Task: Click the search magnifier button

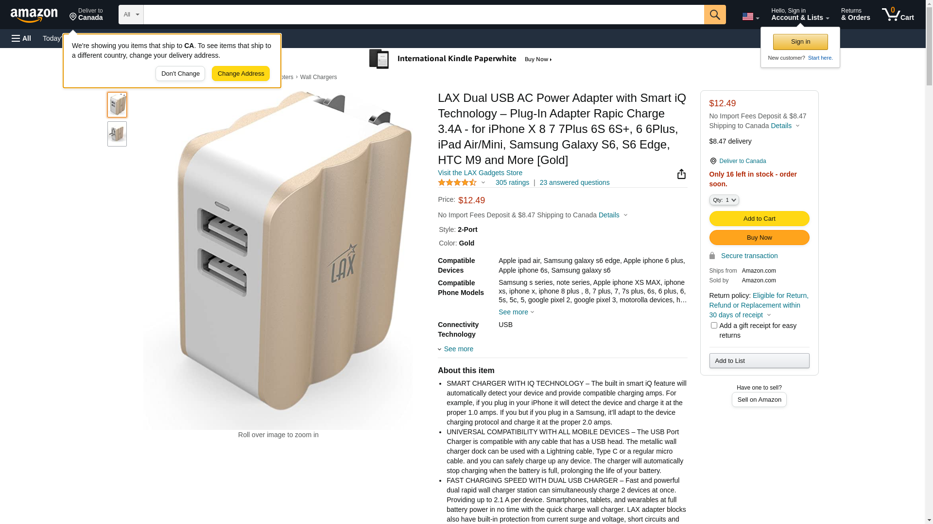Action: click(x=714, y=15)
